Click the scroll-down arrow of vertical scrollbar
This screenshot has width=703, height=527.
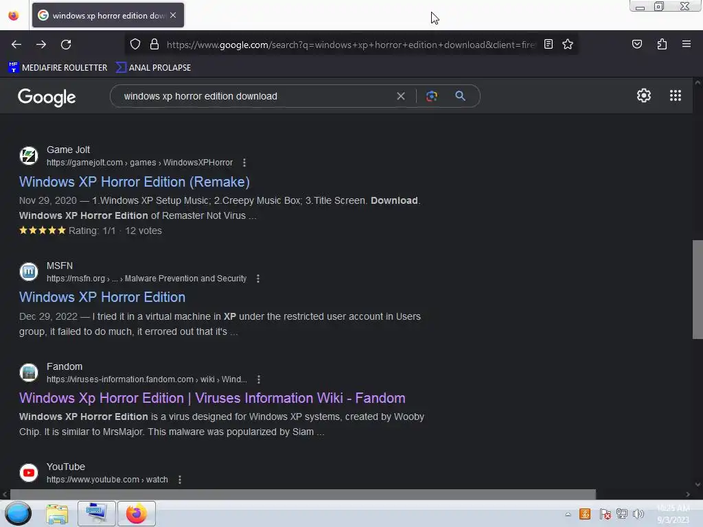tap(698, 484)
